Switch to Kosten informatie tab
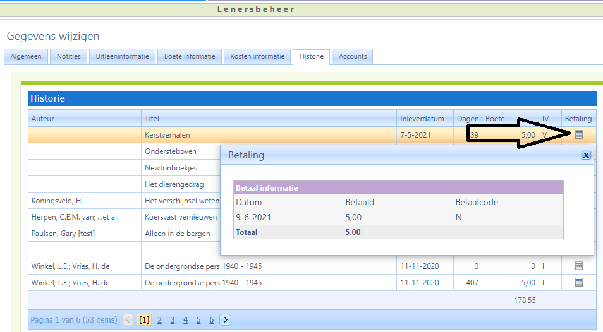603x332 pixels. (257, 57)
